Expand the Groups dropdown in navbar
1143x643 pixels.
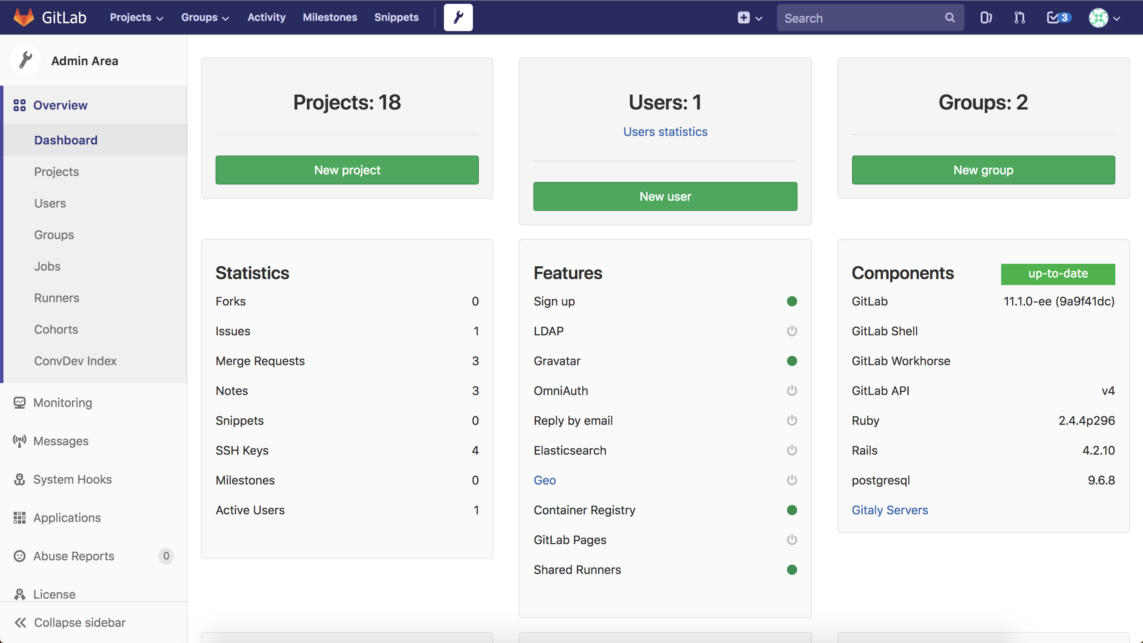click(205, 17)
